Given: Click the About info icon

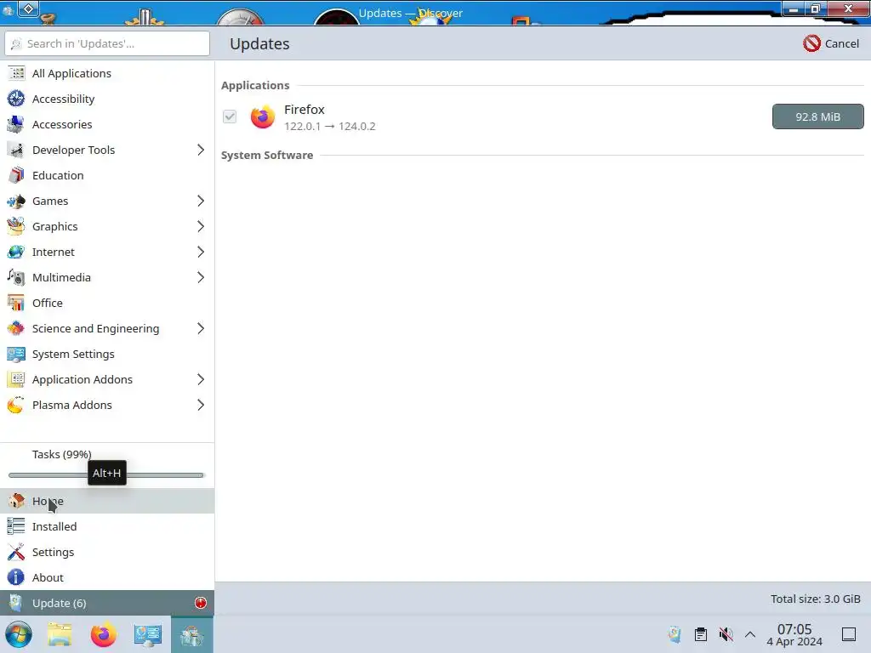Looking at the screenshot, I should click(x=16, y=577).
